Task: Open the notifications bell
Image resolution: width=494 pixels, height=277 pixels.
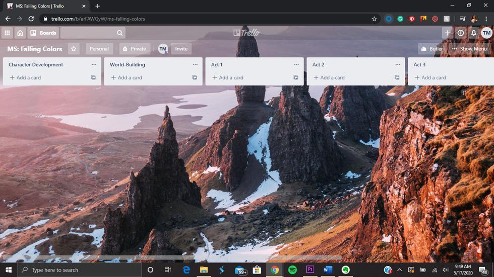Action: [x=473, y=33]
